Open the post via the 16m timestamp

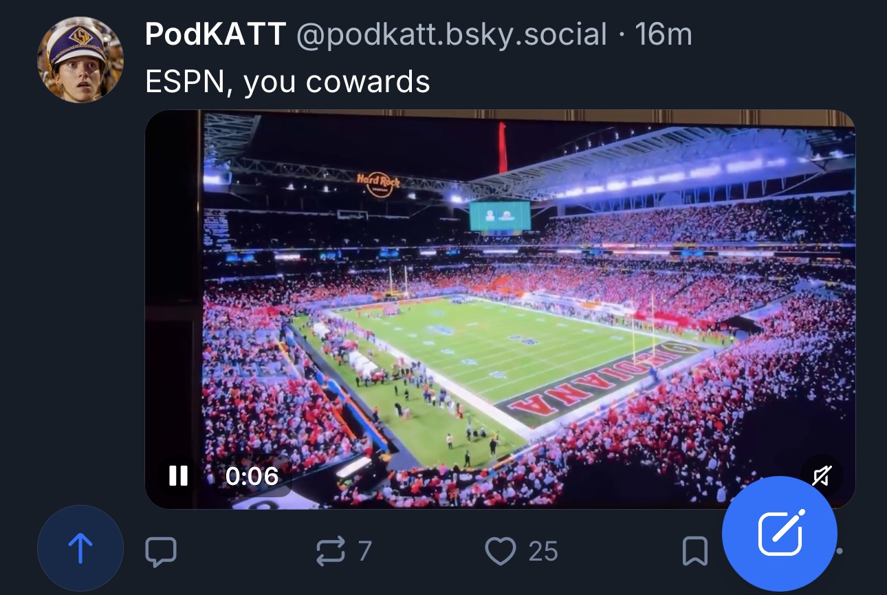(664, 34)
